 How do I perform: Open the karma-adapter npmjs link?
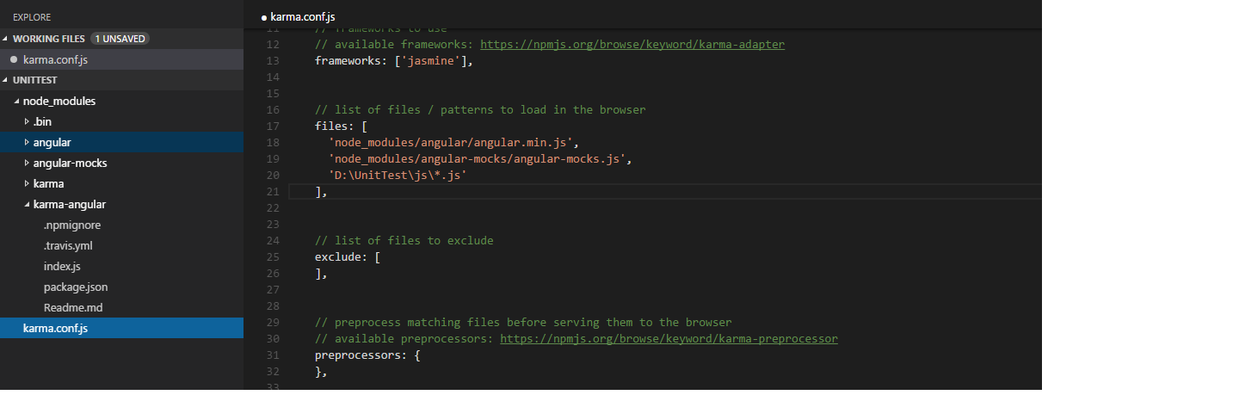[632, 44]
